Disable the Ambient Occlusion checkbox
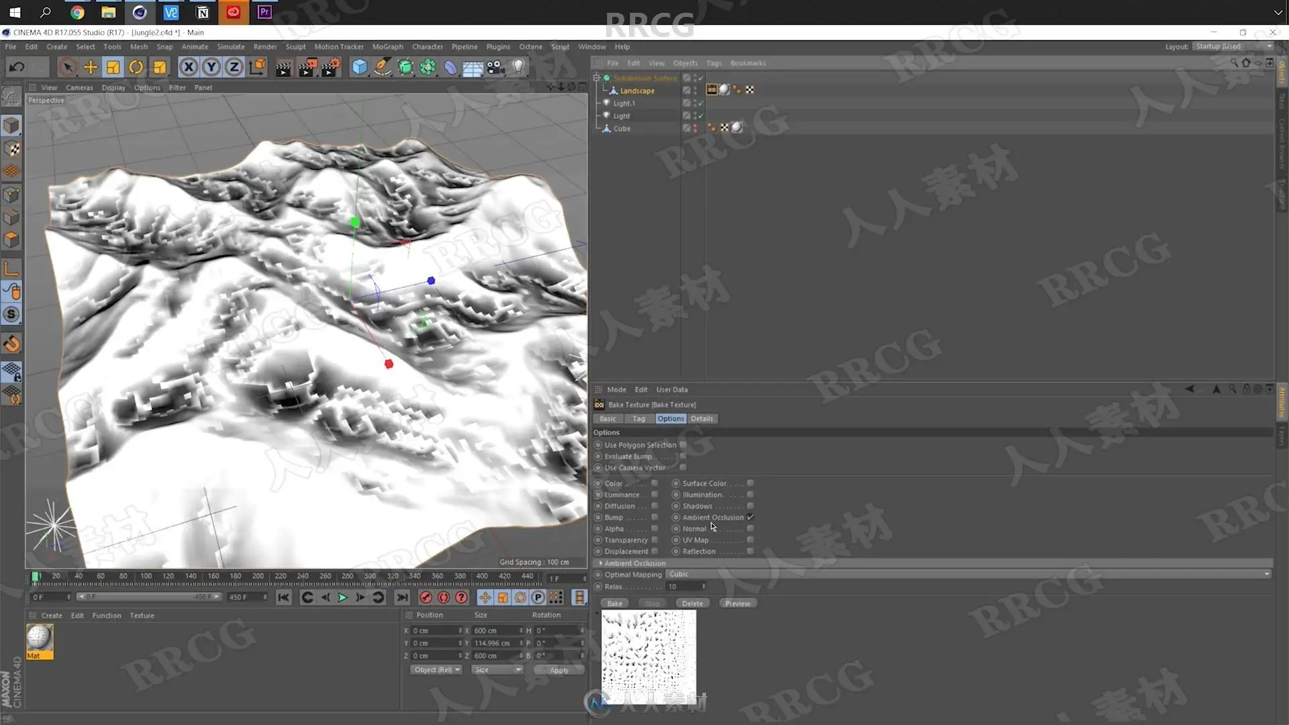Image resolution: width=1289 pixels, height=725 pixels. (750, 518)
